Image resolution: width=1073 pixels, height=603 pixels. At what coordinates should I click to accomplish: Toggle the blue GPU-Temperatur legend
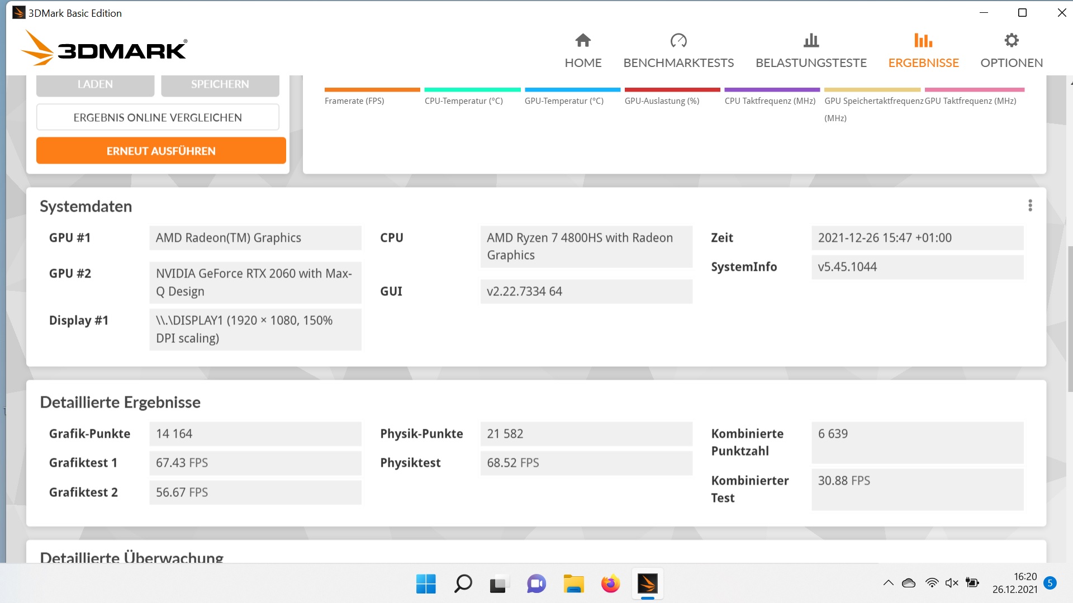pyautogui.click(x=572, y=97)
